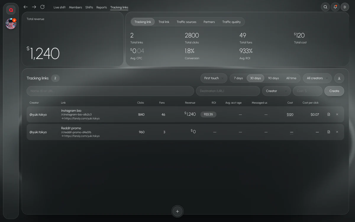Select the 7 days range
Viewport: 355px width, 222px height.
(238, 78)
